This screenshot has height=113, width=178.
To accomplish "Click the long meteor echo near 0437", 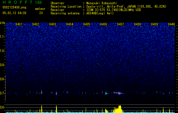I will [x=118, y=93].
